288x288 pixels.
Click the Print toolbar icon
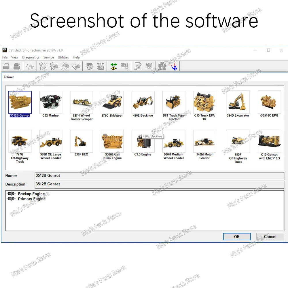[x=6, y=66]
